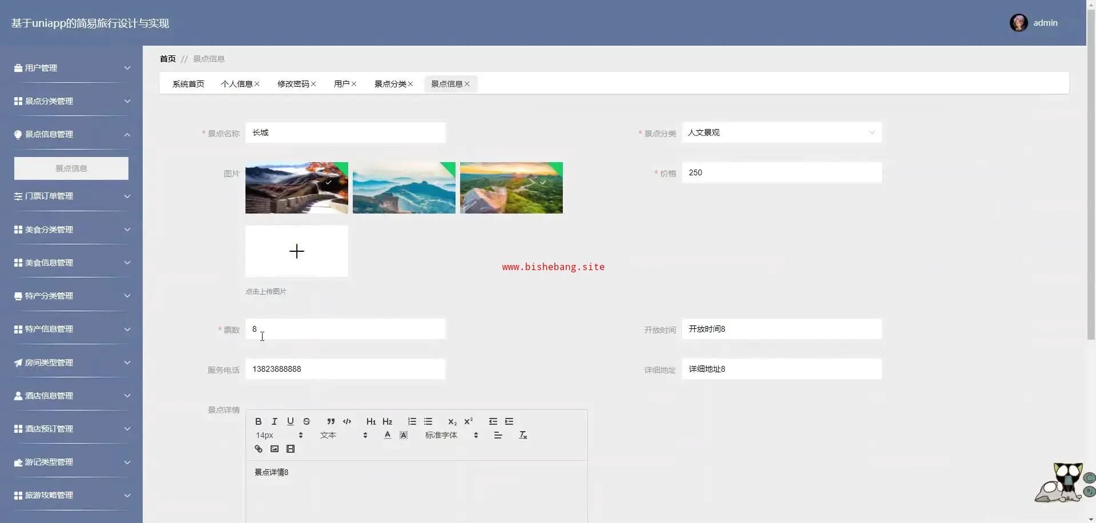Screen dimensions: 1096x523
Task: Click the insert image icon
Action: coord(274,449)
